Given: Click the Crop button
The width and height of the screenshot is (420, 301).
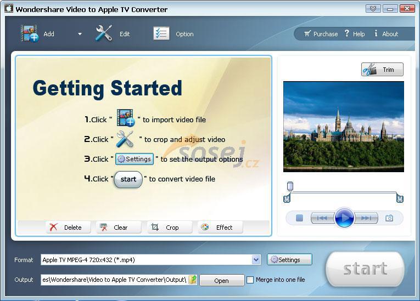Looking at the screenshot, I should (x=170, y=228).
